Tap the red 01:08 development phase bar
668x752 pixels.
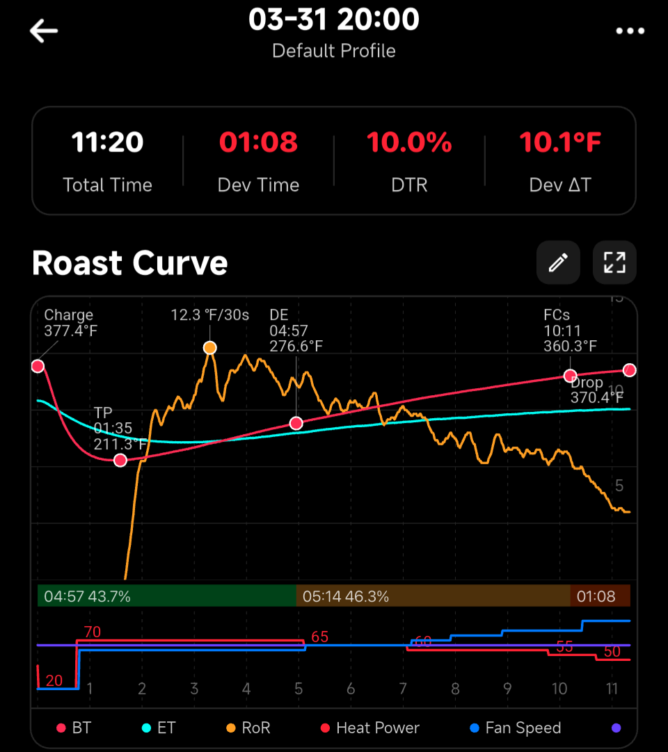pos(600,596)
